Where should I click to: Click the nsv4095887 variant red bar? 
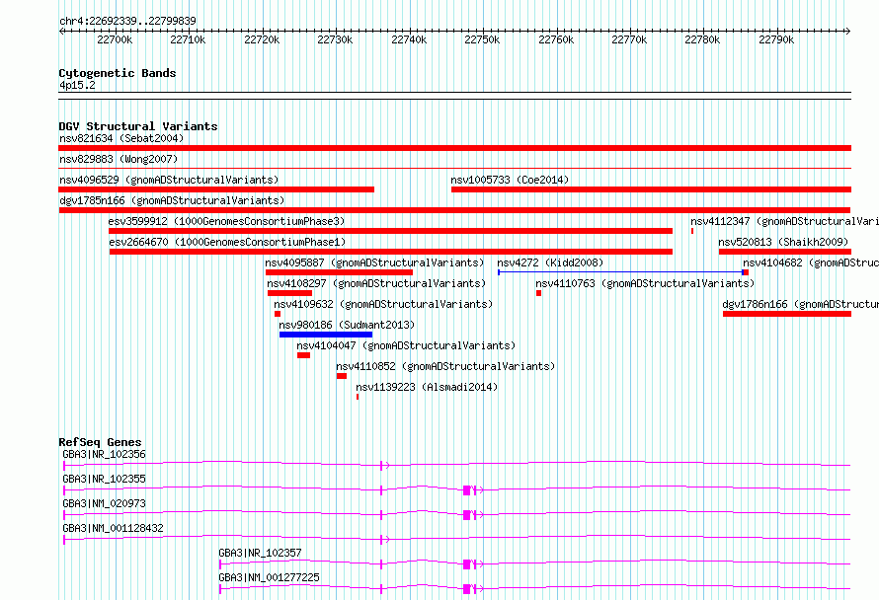click(339, 272)
